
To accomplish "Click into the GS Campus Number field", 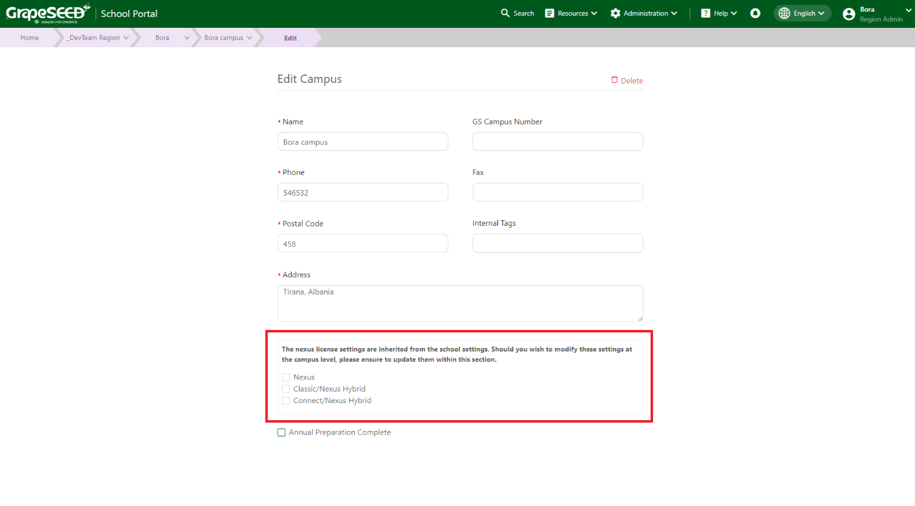I will pos(557,142).
